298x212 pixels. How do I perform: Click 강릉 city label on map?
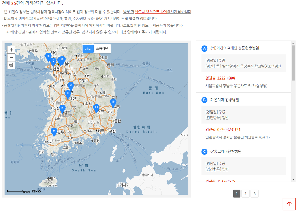(x=105, y=58)
